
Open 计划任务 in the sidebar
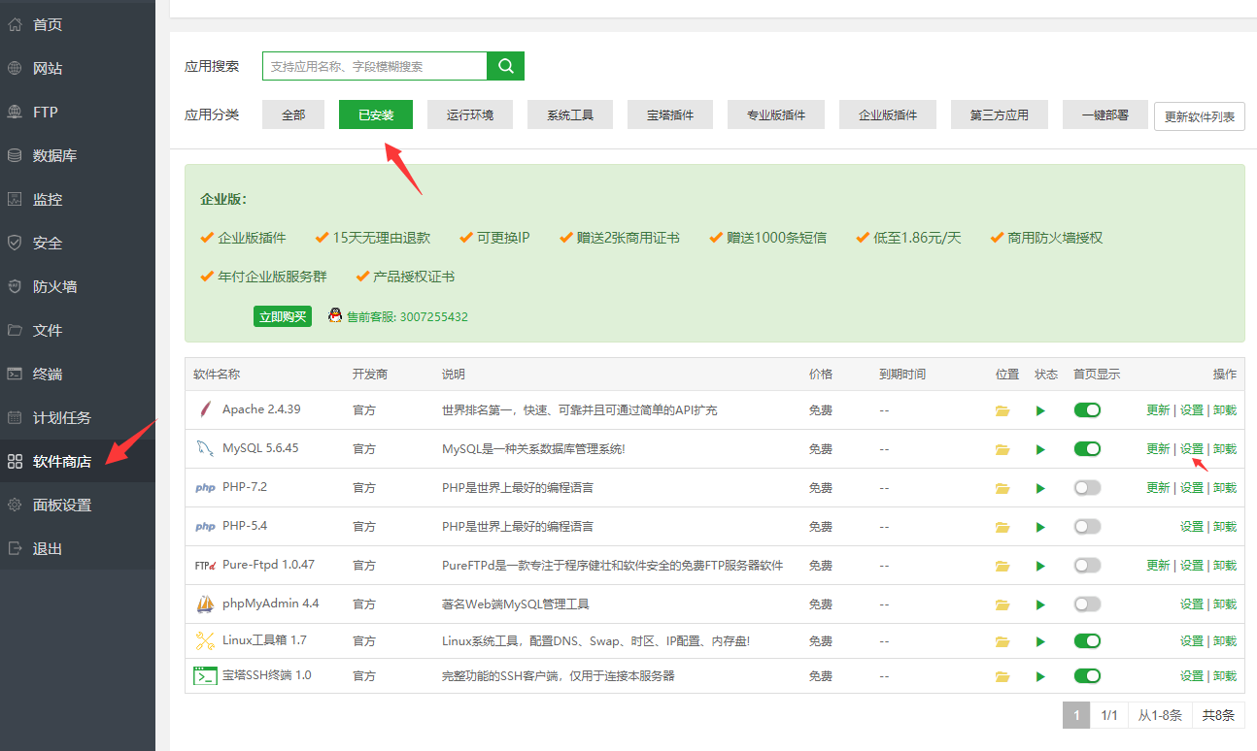point(78,417)
